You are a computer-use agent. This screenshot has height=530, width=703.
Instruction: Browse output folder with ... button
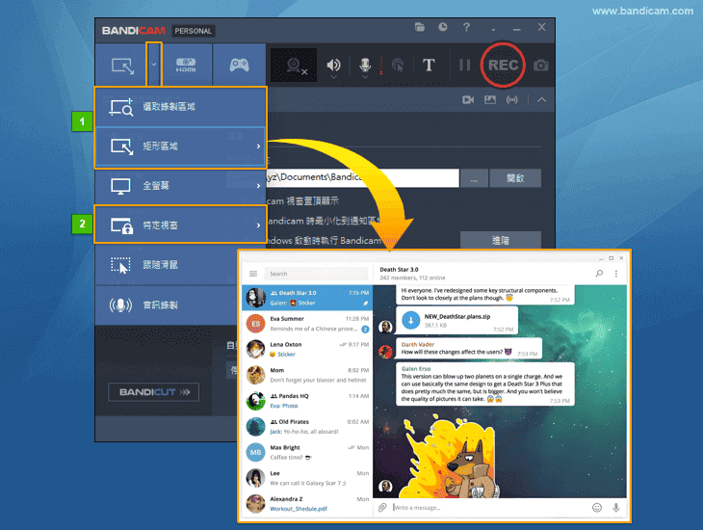[474, 178]
